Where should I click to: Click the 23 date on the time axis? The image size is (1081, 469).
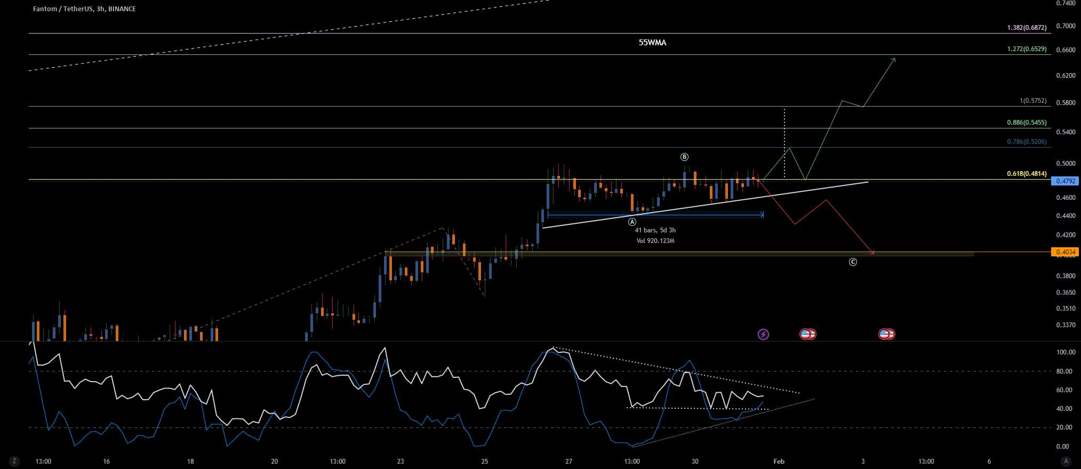[x=401, y=462]
